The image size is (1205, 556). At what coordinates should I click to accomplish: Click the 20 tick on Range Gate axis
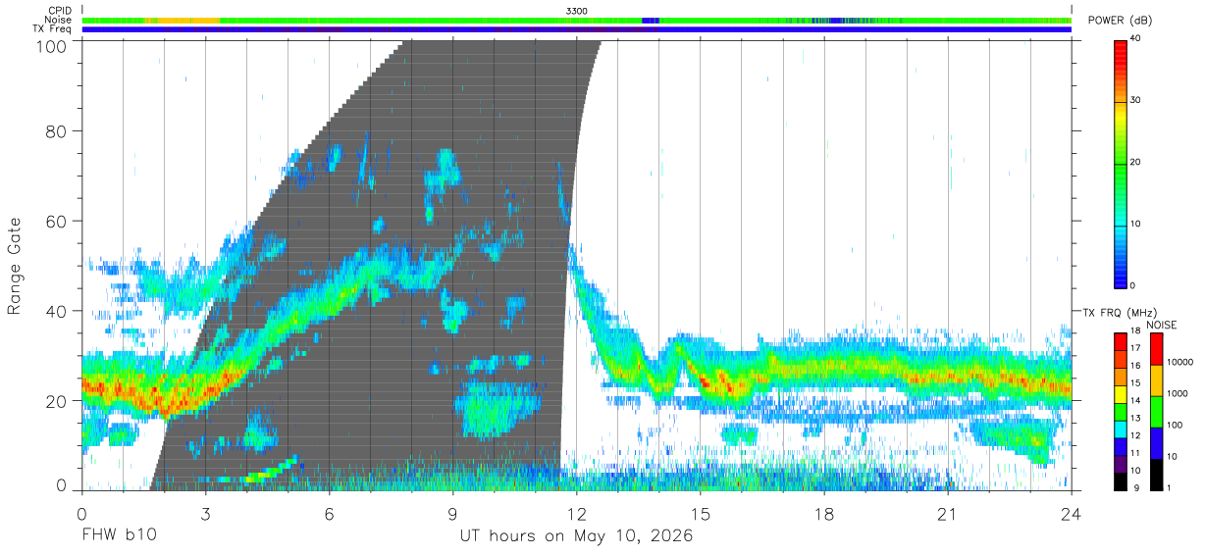coord(57,400)
